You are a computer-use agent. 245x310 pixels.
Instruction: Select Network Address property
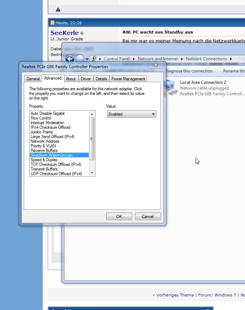click(59, 141)
